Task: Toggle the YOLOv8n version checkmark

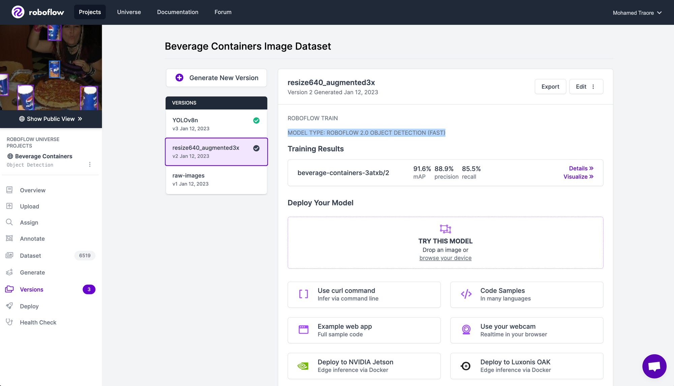Action: [x=256, y=120]
